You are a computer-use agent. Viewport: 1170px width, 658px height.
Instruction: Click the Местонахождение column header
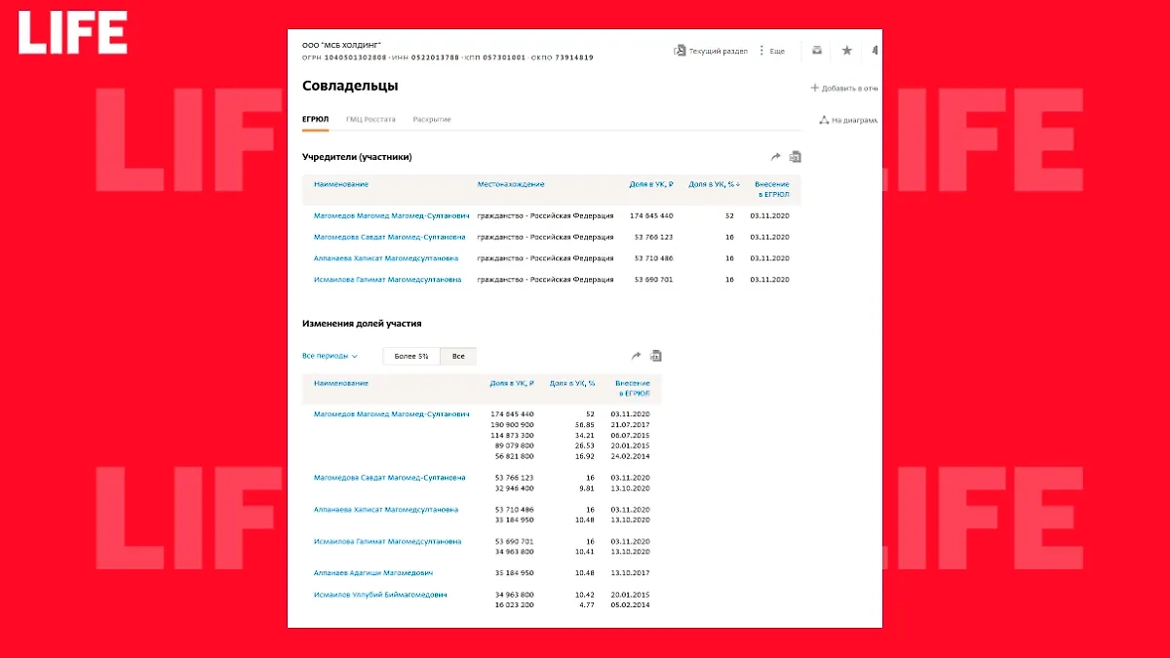point(511,184)
